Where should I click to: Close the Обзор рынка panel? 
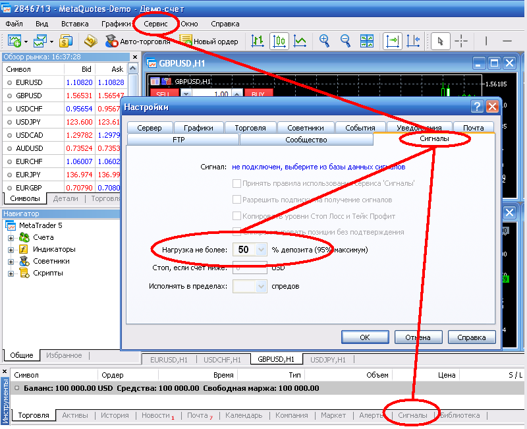[x=135, y=57]
